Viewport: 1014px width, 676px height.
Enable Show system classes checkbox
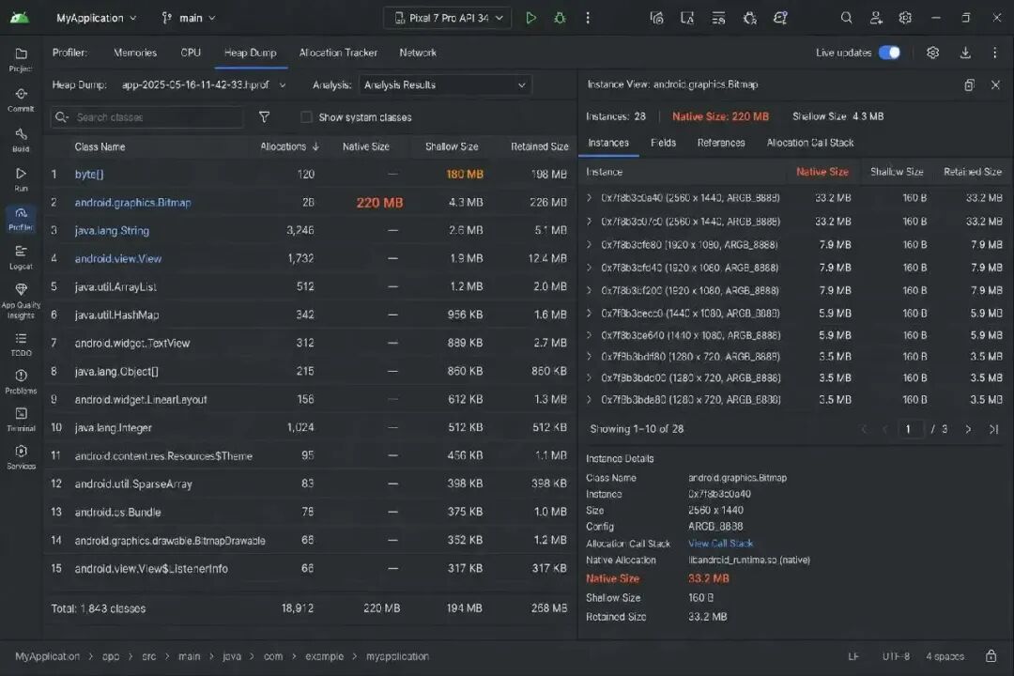306,117
